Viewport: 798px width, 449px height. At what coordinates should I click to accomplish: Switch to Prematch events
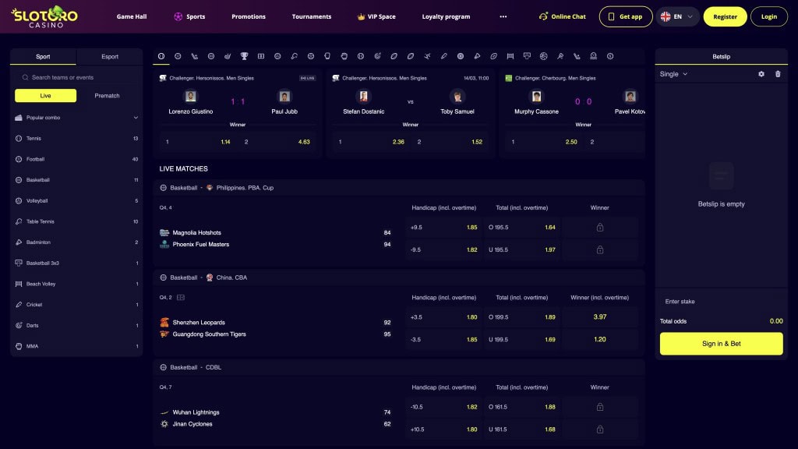click(x=108, y=96)
